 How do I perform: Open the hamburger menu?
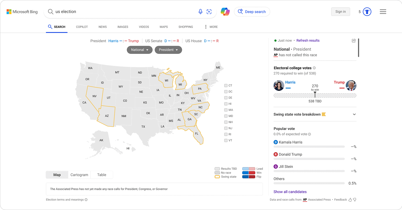click(383, 12)
